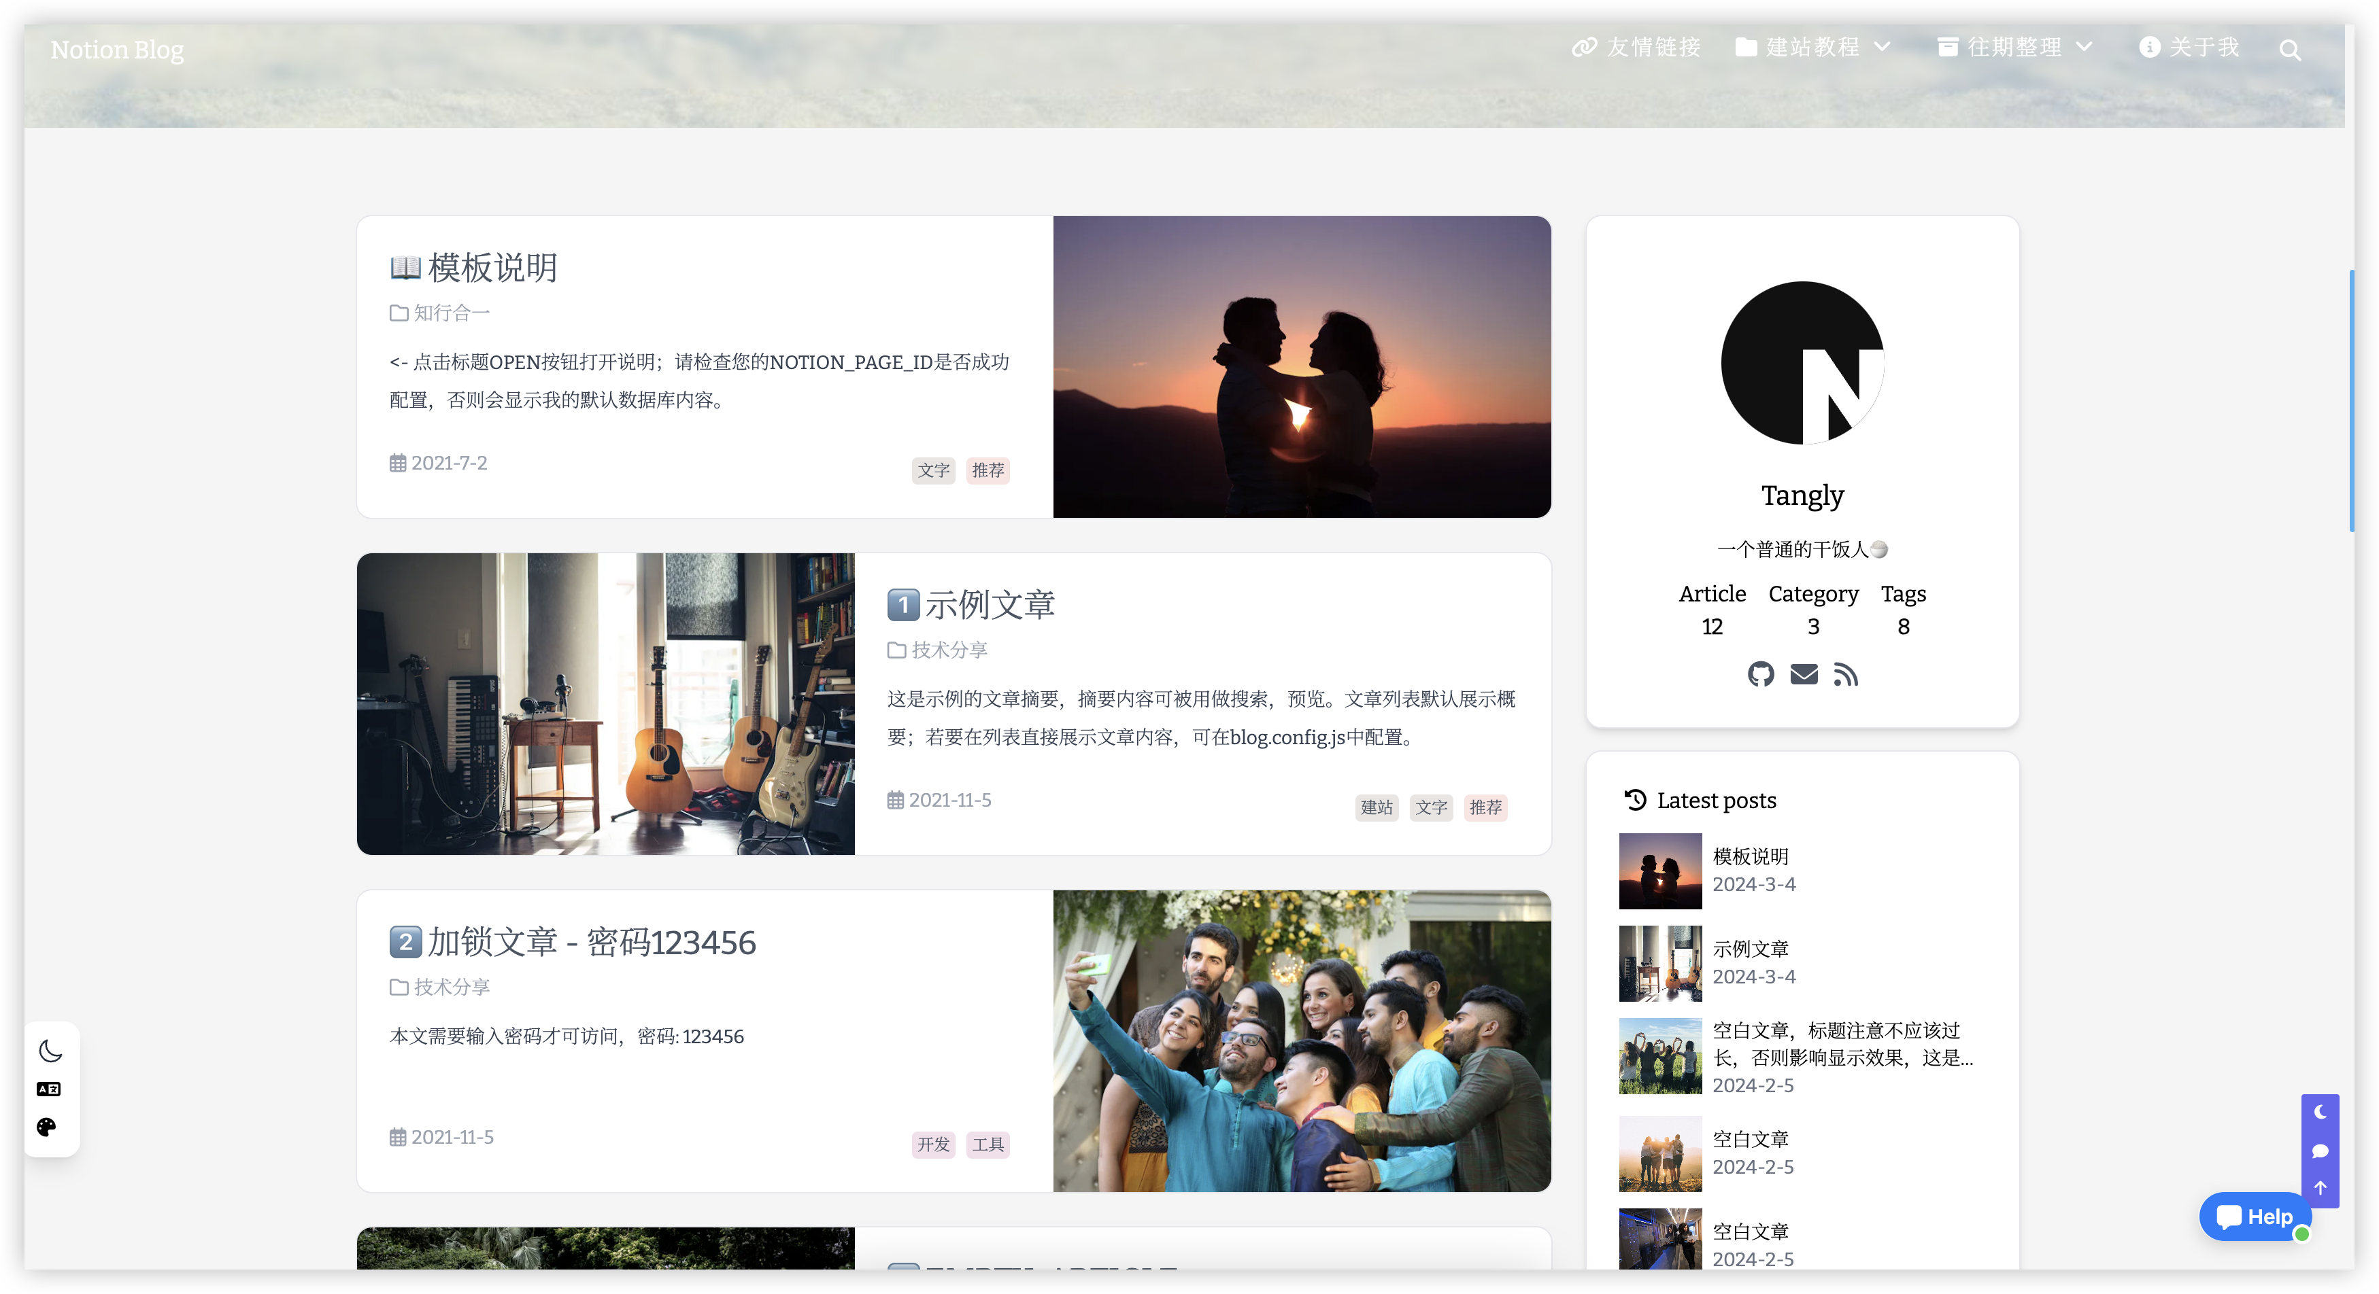The height and width of the screenshot is (1294, 2379).
Task: Open the 知行合一 category link
Action: (x=452, y=313)
